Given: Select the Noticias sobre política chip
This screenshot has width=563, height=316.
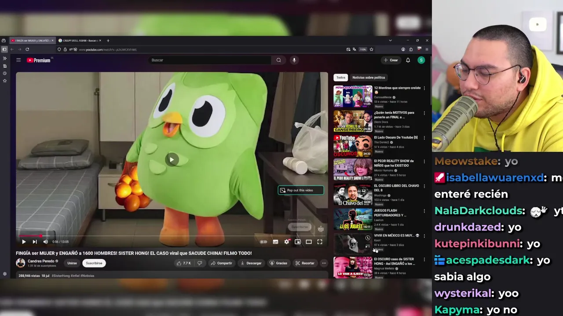Looking at the screenshot, I should pyautogui.click(x=369, y=78).
